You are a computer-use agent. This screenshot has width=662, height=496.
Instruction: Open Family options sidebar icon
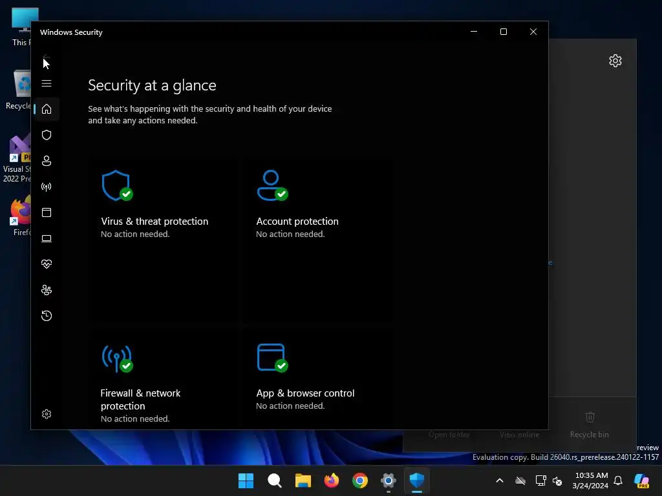(x=47, y=290)
